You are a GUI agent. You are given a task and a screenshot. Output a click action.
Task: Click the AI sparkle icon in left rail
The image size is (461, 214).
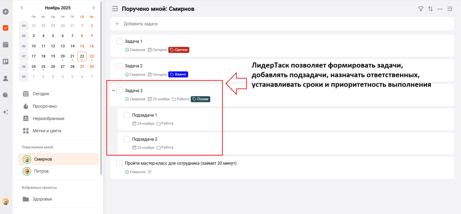coord(5,112)
